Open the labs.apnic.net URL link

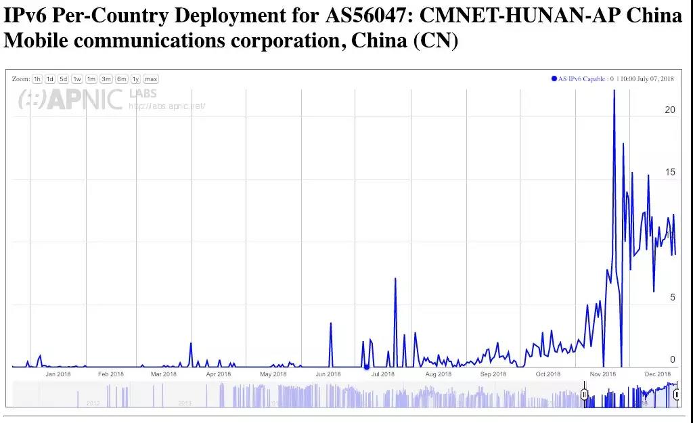pos(166,106)
